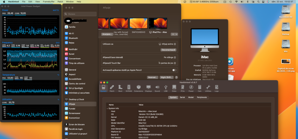
Task: Open the Utilities section in Hackintool
Action: tap(208, 89)
